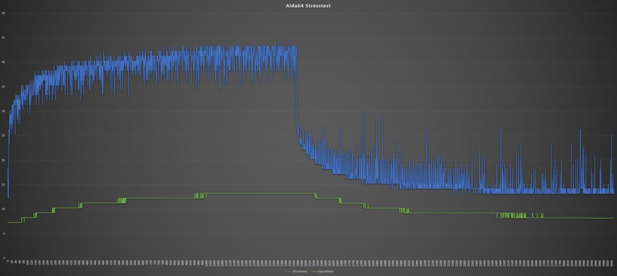Click the blue CPU dTemp legend line

tap(289, 272)
